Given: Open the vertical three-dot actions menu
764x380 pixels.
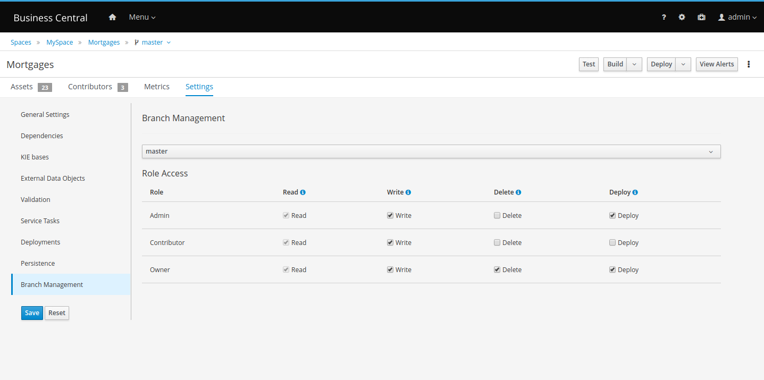Looking at the screenshot, I should 749,64.
